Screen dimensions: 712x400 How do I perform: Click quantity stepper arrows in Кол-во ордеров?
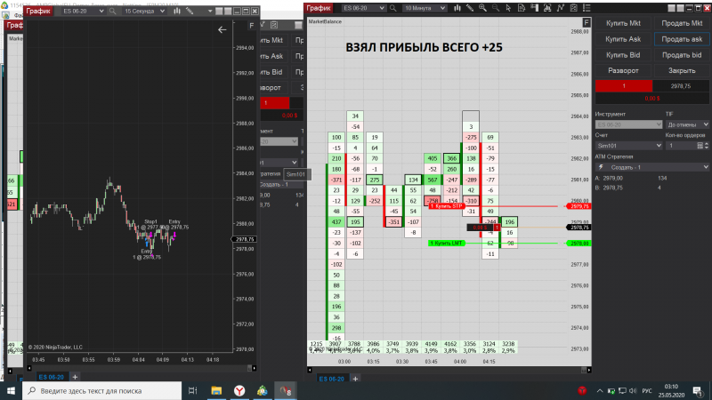(707, 146)
